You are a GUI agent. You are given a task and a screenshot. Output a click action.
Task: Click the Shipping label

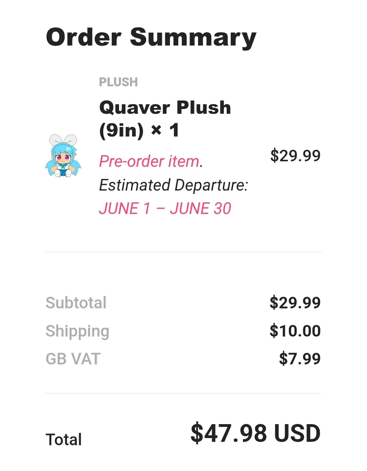[77, 331]
